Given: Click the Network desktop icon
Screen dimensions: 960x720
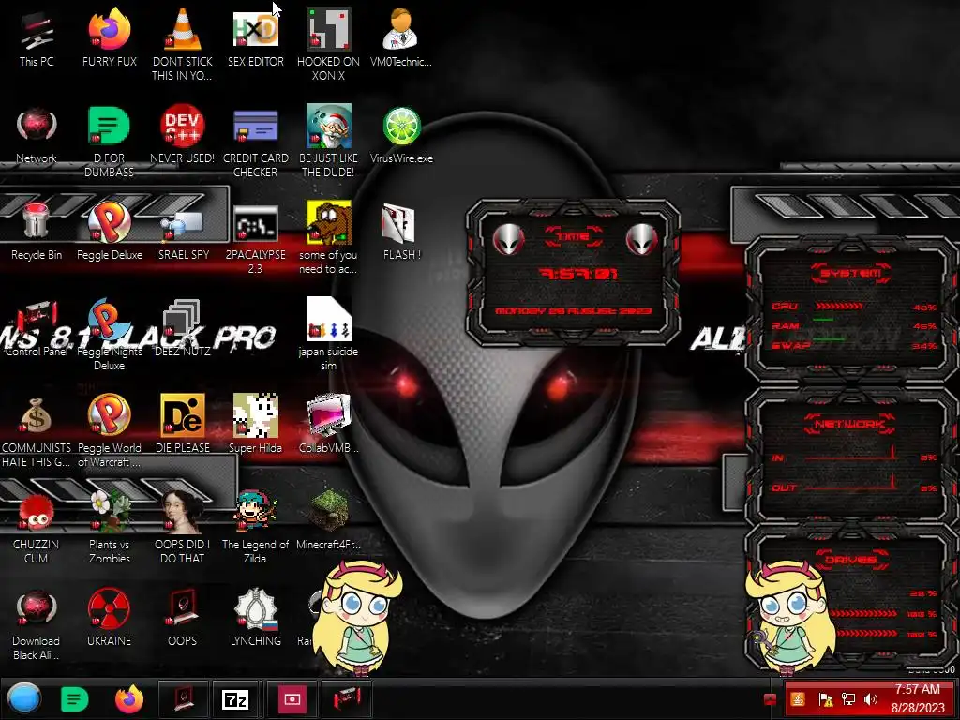Looking at the screenshot, I should (x=37, y=127).
